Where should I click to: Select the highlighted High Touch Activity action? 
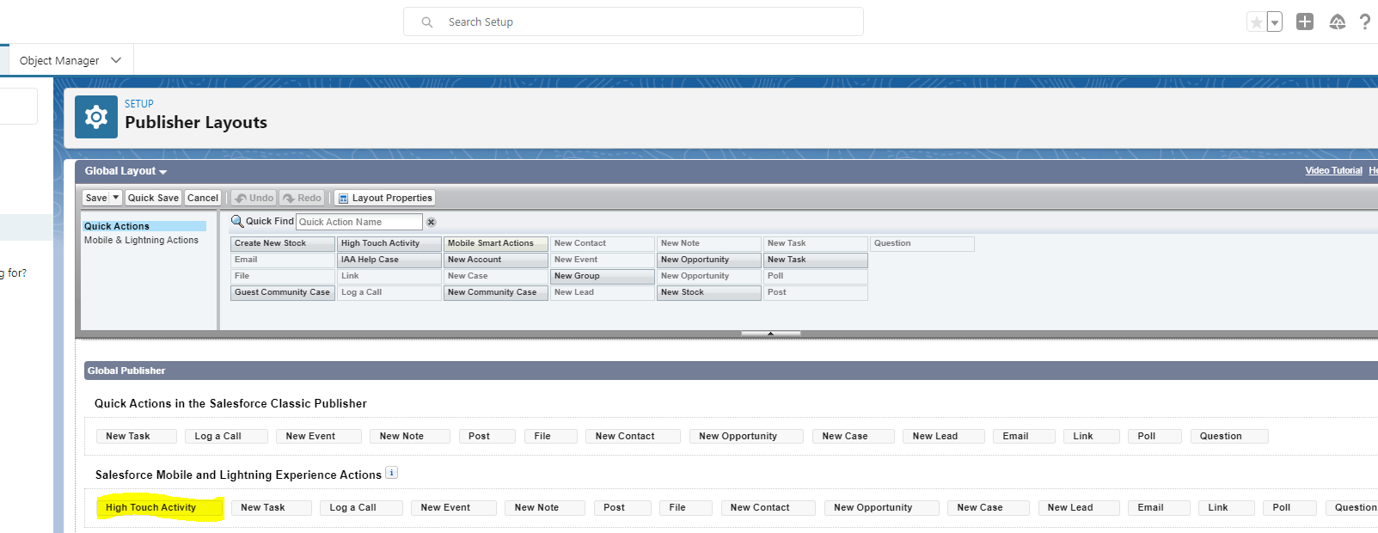pyautogui.click(x=150, y=507)
